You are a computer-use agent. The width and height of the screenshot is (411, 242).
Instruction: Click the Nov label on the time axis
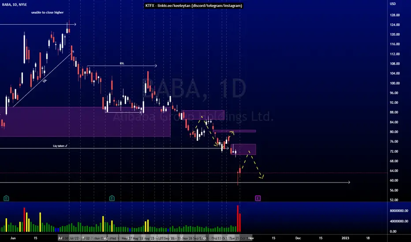click(x=251, y=238)
